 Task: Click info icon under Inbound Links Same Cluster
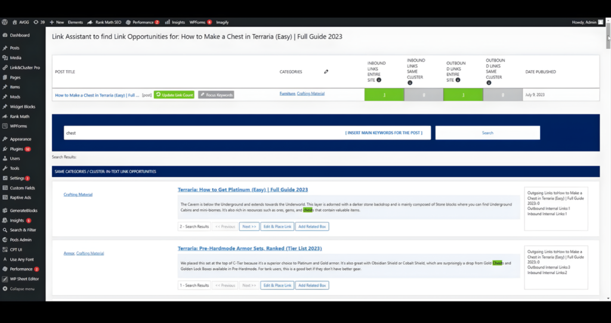409,83
